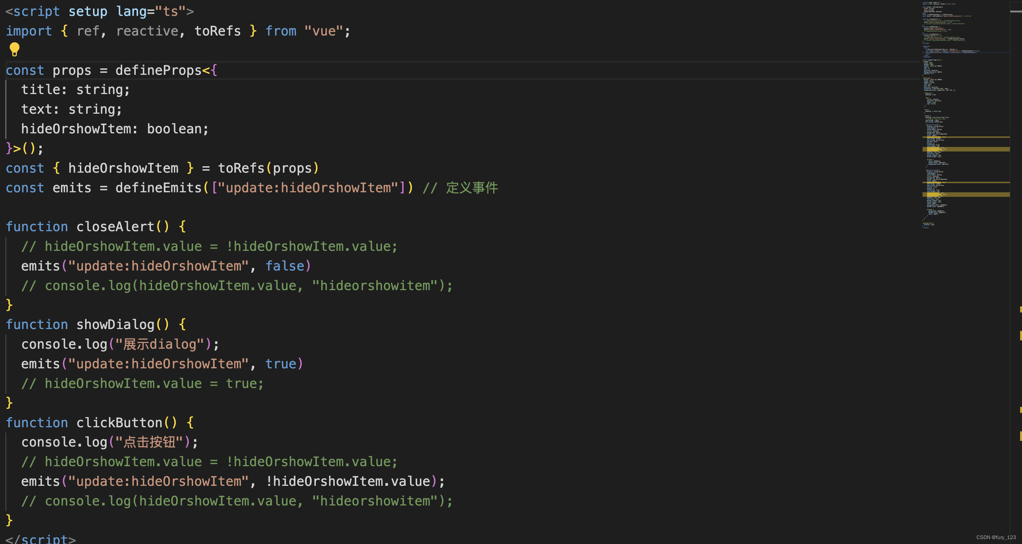Click the 'text: string;' prop line

[x=71, y=109]
